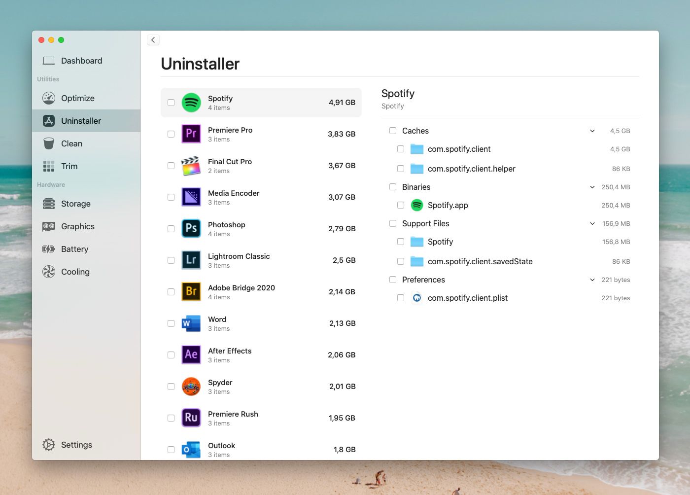Select the Lightroom Classic row
Screen dimensions: 690x495
261,260
